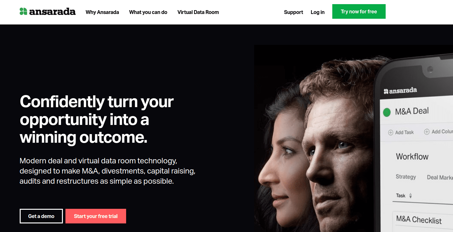This screenshot has height=232, width=453.
Task: Click the M&A Deal title
Action: click(x=412, y=111)
